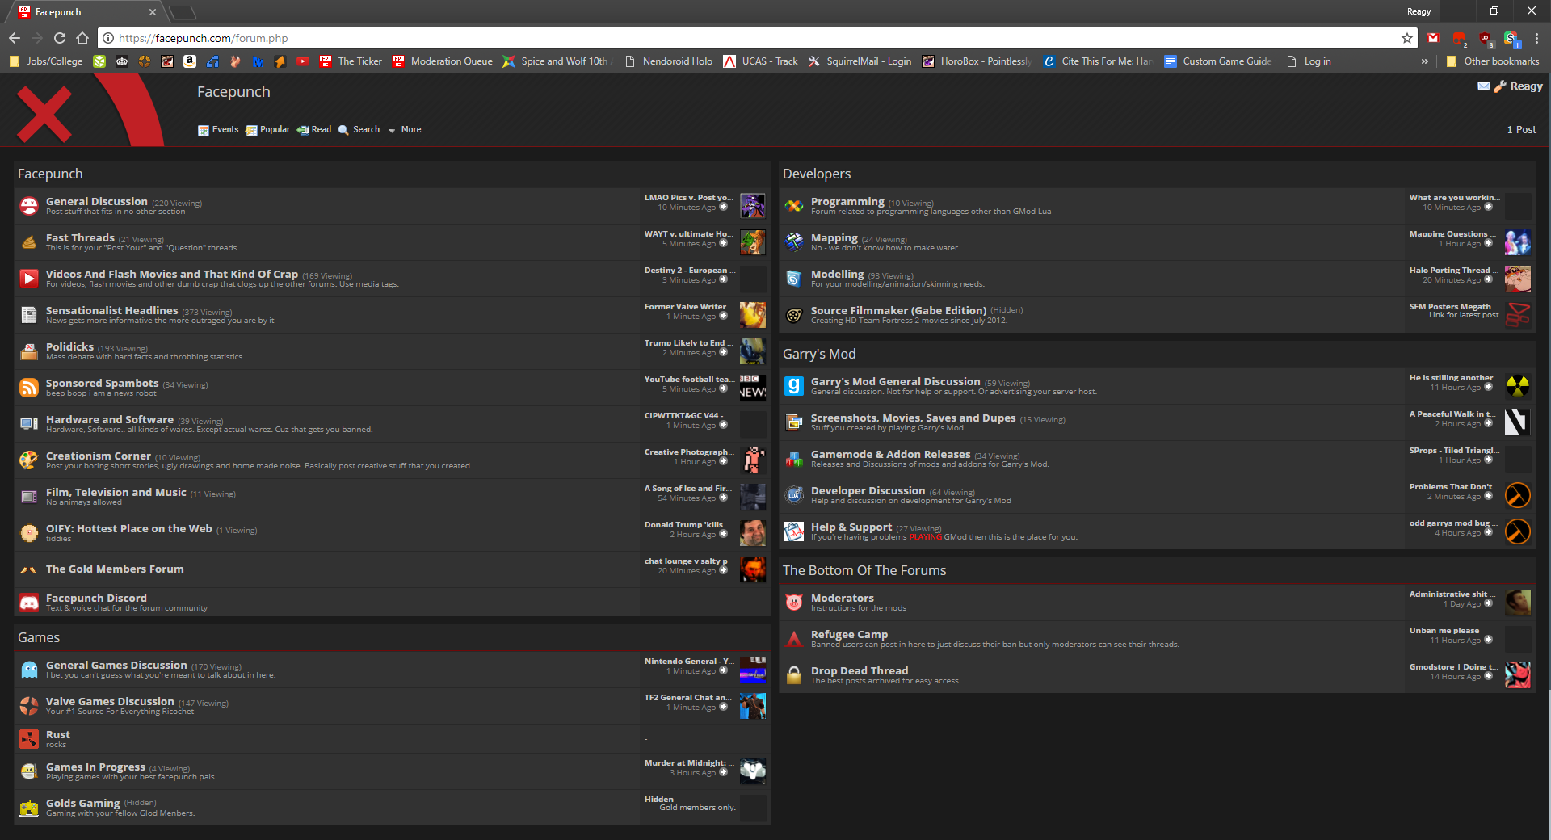Bookmark this page with the star icon

1407,38
